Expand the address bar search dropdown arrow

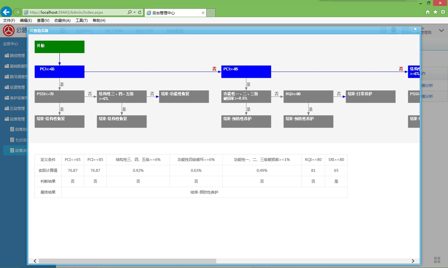tap(134, 12)
